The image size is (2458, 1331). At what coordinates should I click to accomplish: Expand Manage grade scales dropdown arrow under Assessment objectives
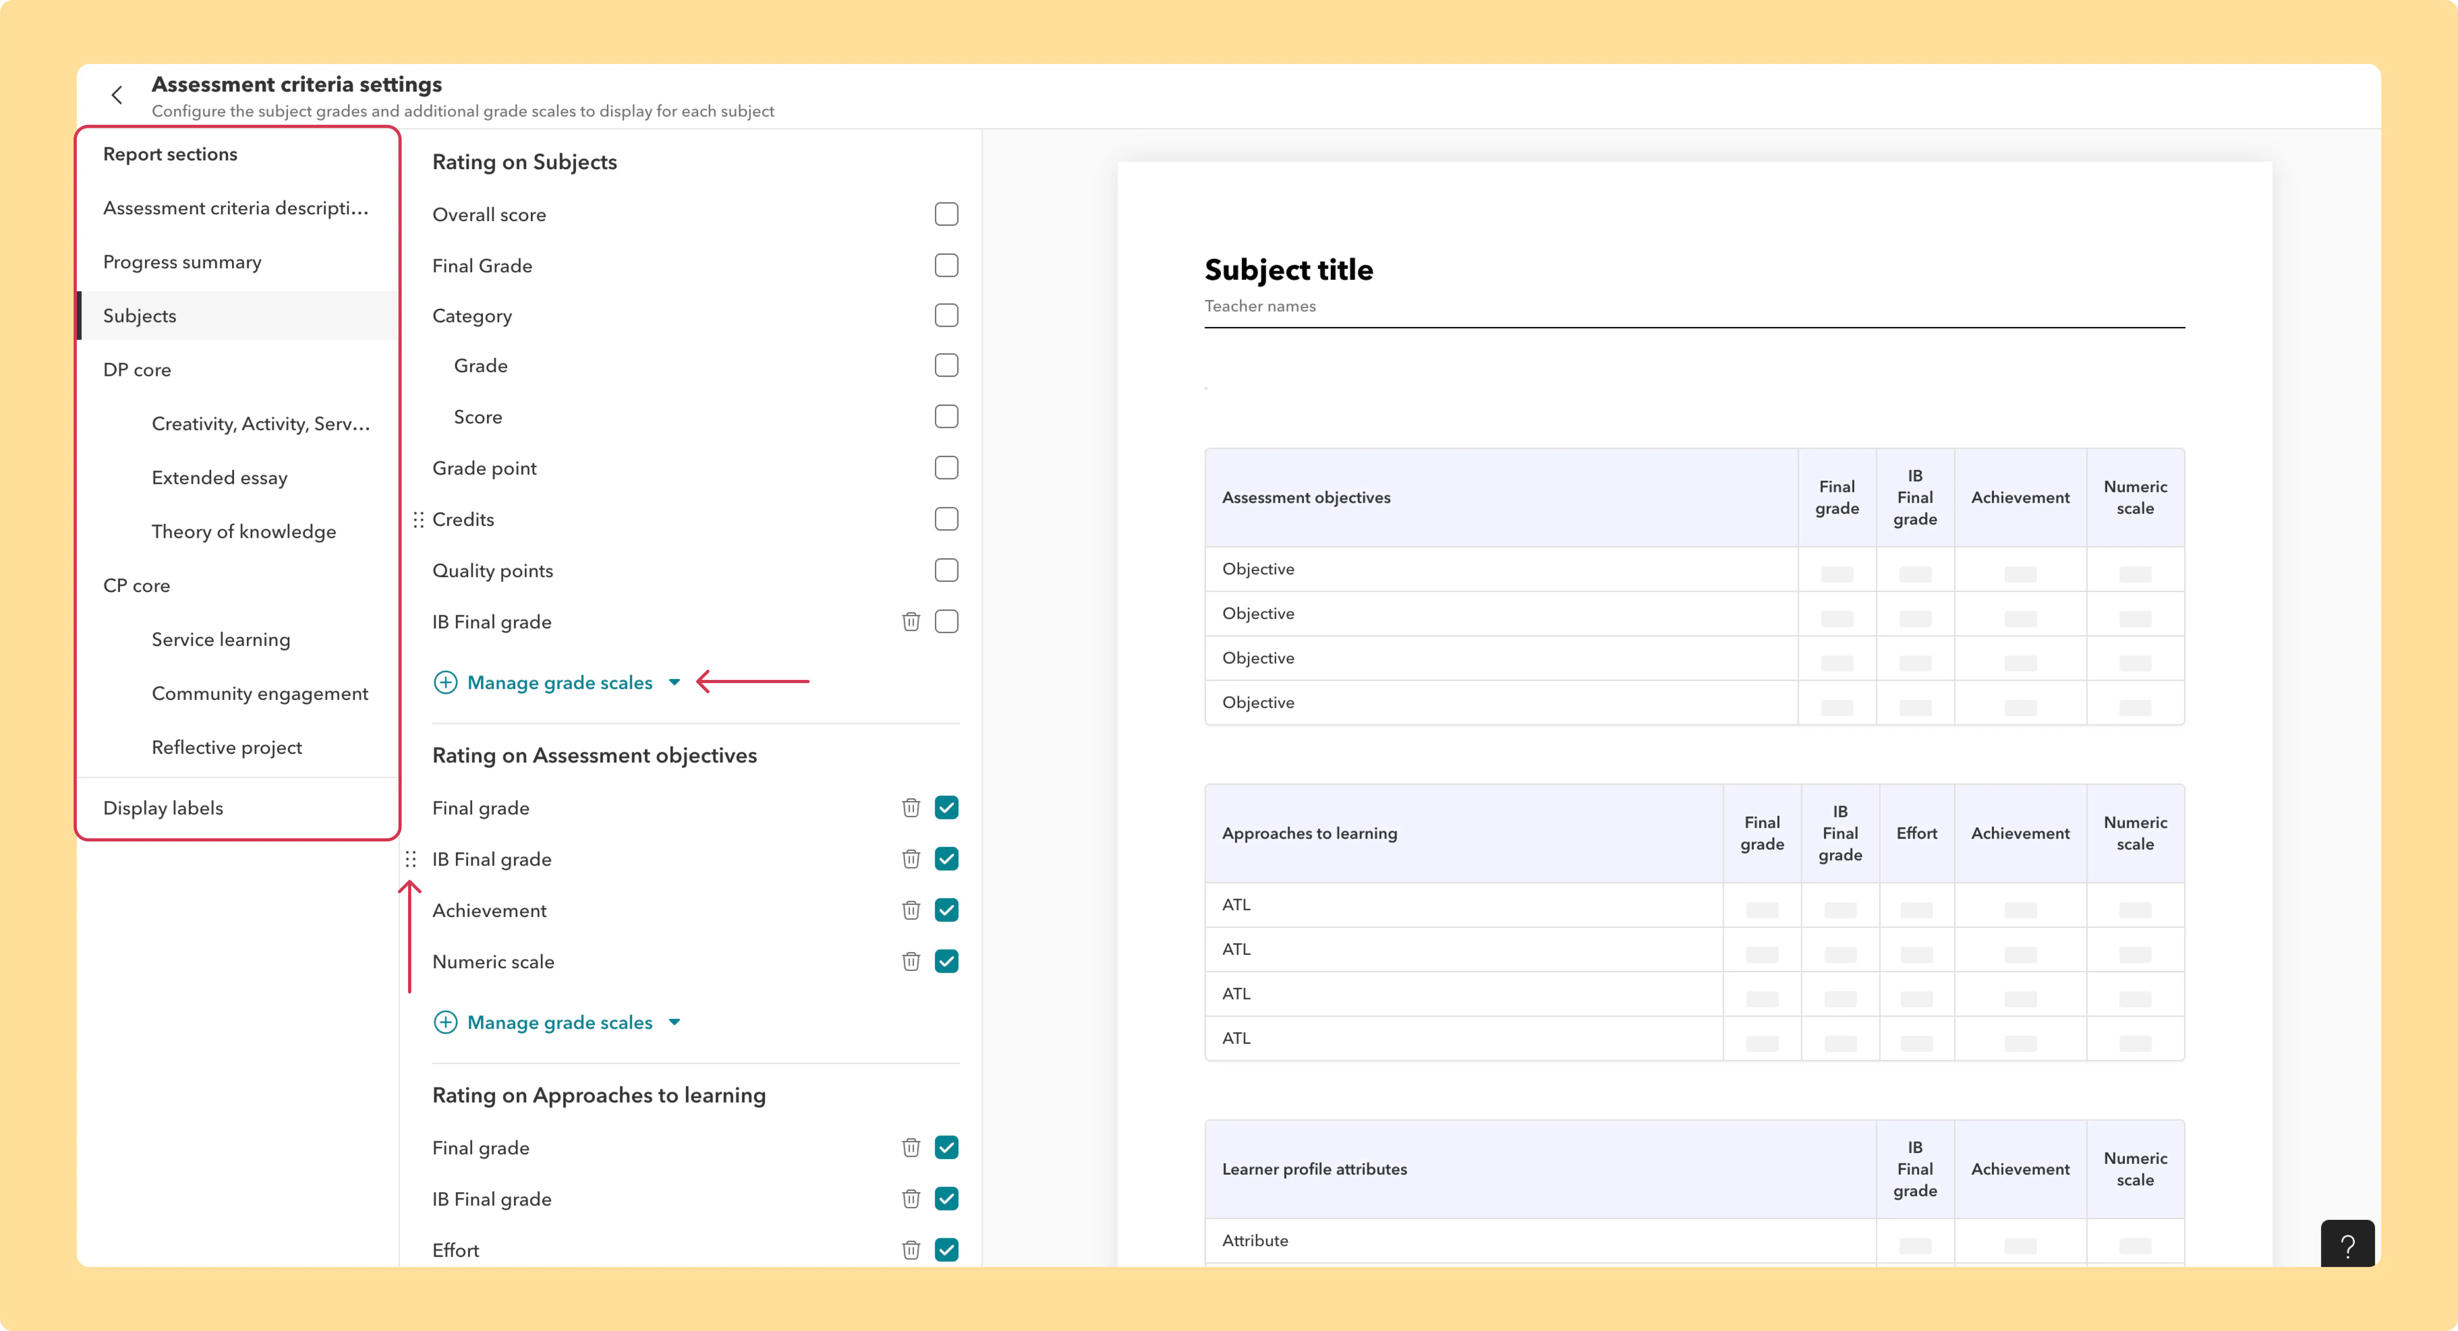point(675,1023)
